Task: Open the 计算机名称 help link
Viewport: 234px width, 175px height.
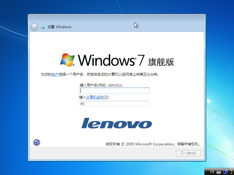Action: pyautogui.click(x=95, y=97)
